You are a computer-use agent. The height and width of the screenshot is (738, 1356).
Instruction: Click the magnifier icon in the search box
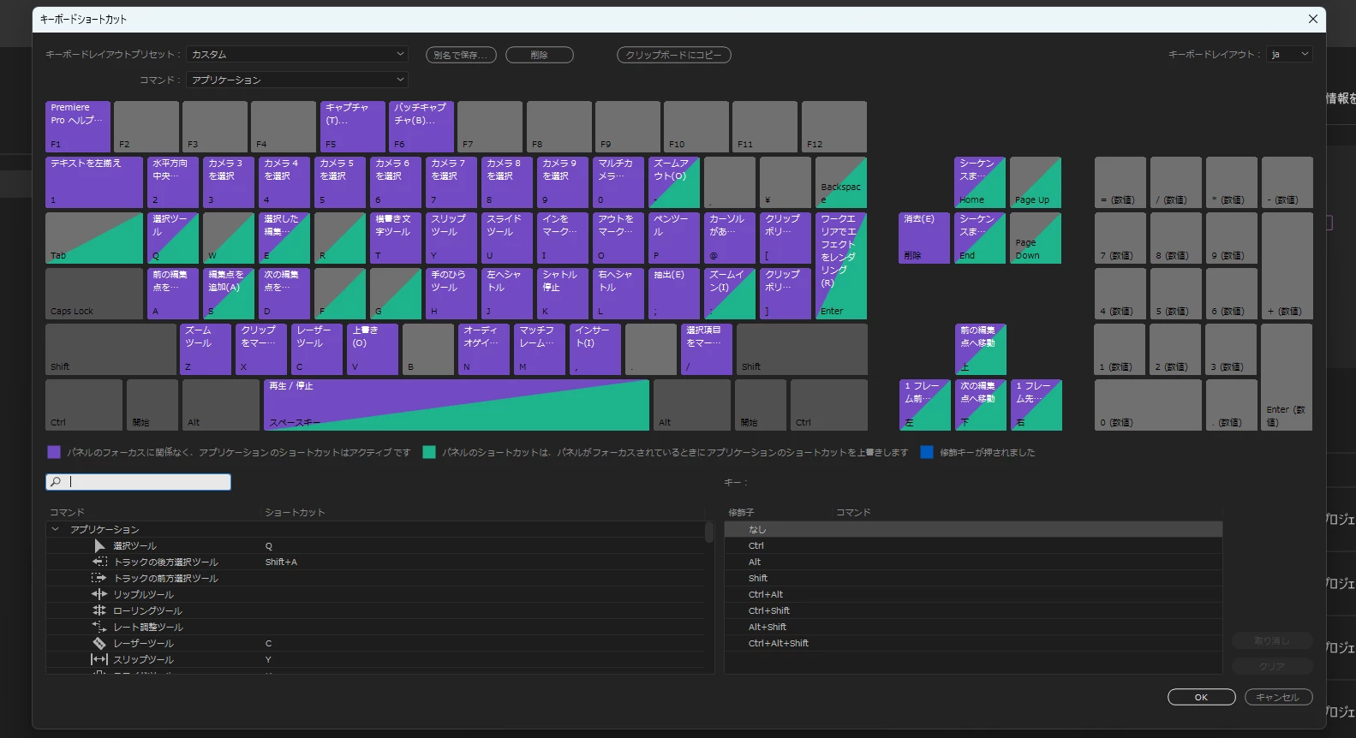click(x=56, y=482)
